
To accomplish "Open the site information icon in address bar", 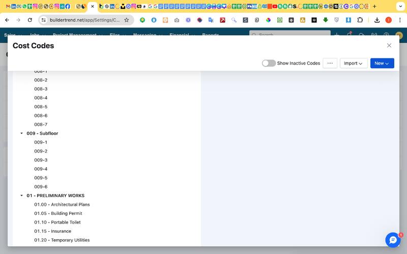I will point(44,20).
